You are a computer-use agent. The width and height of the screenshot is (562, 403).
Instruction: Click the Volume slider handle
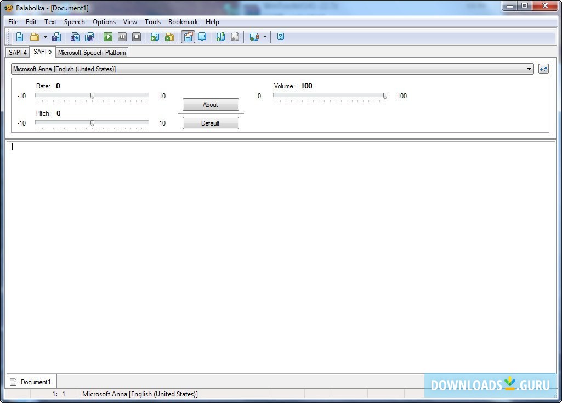coord(385,96)
